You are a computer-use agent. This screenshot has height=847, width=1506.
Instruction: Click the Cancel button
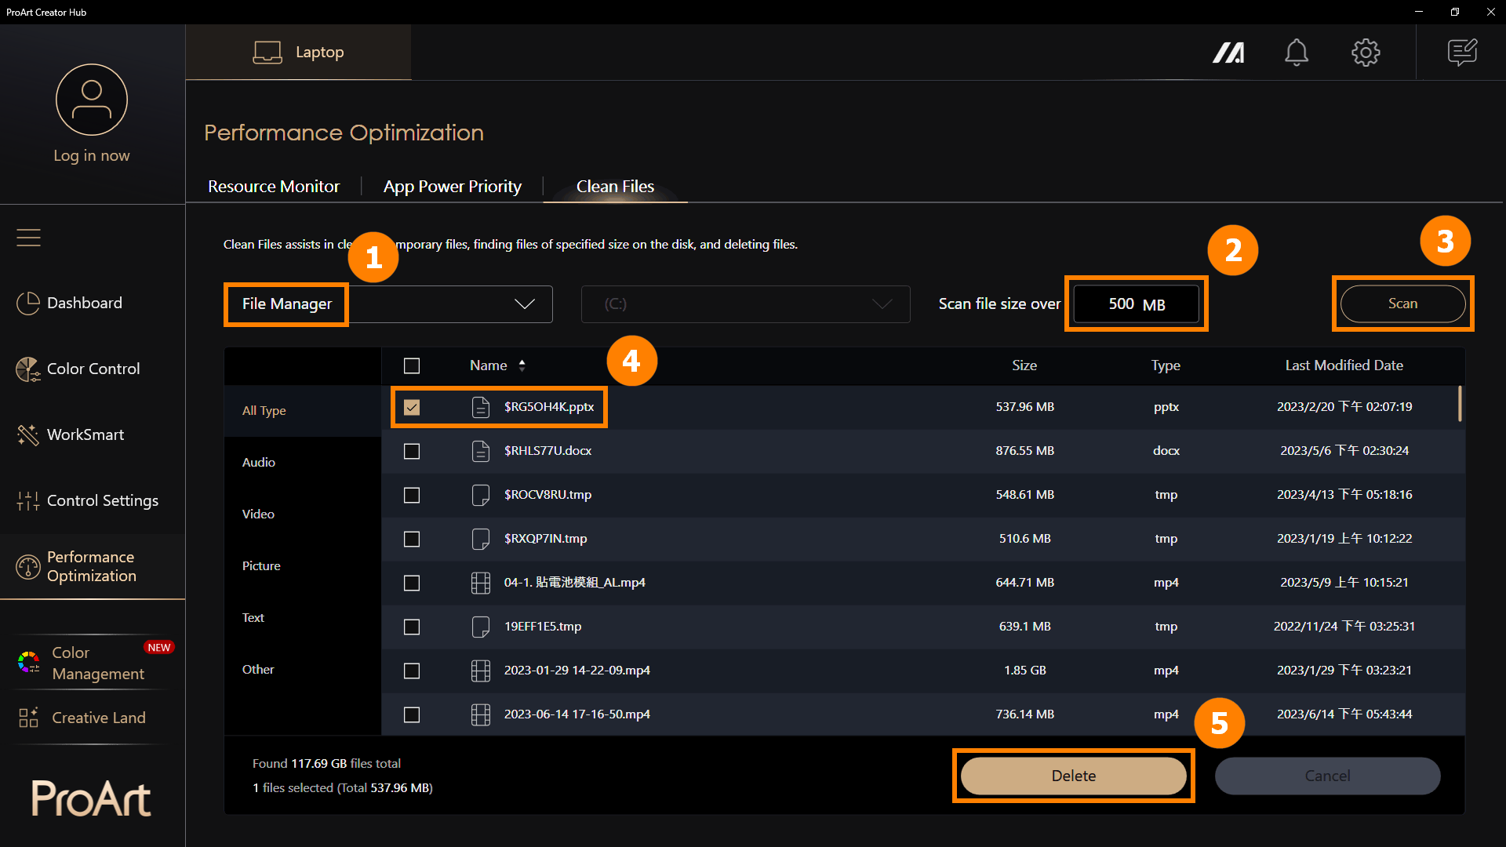1327,776
